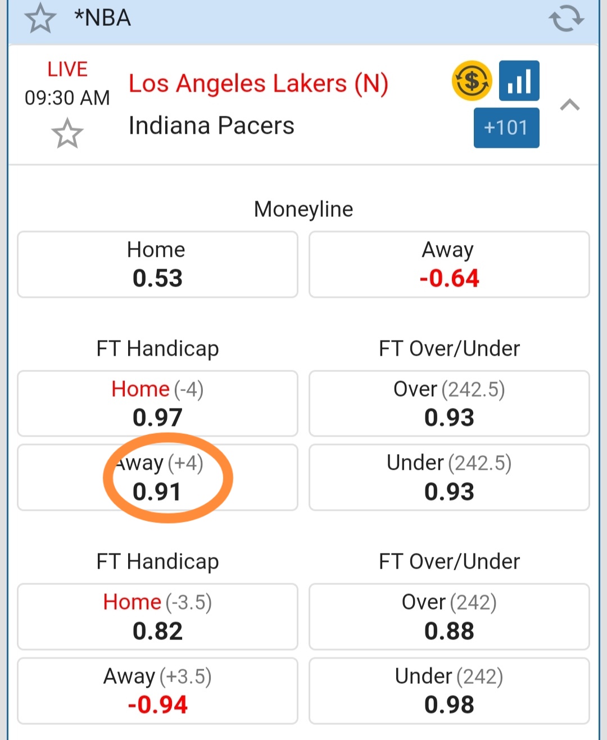Image resolution: width=607 pixels, height=740 pixels.
Task: Open Los Angeles Lakers team name
Action: (x=259, y=84)
